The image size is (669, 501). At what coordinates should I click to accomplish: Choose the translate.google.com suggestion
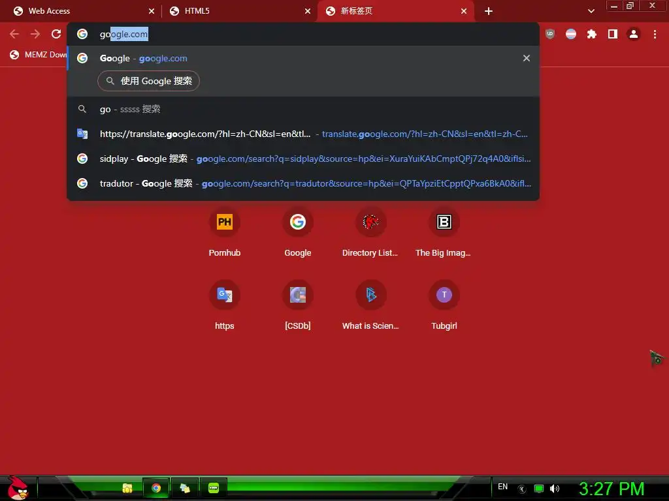click(303, 134)
